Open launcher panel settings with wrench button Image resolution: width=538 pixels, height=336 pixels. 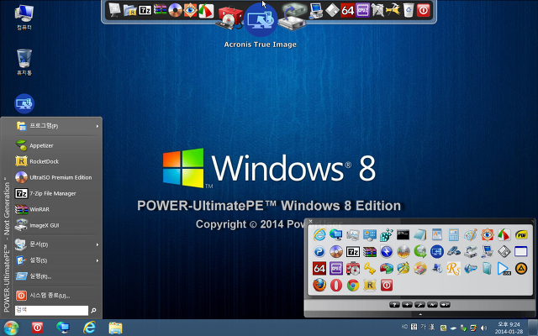pyautogui.click(x=419, y=304)
